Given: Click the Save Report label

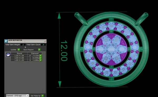Looking at the screenshot, I should (x=28, y=50).
